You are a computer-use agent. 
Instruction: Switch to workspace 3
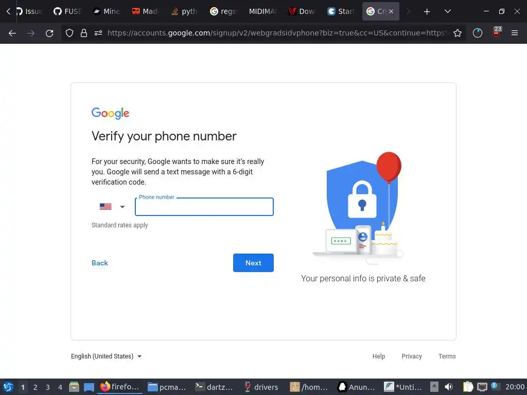point(48,387)
